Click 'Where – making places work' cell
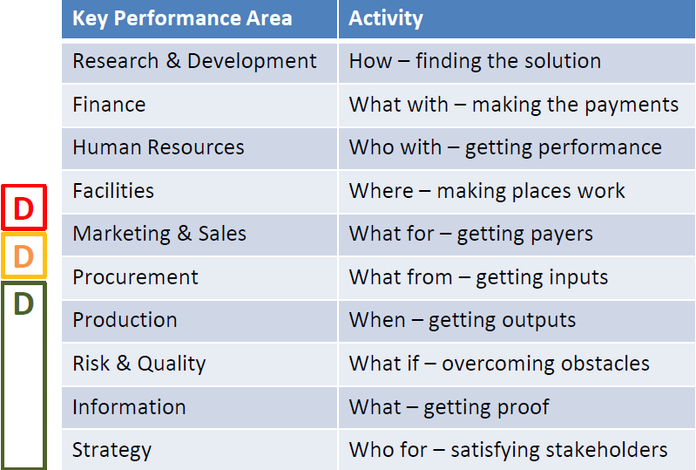 (517, 192)
